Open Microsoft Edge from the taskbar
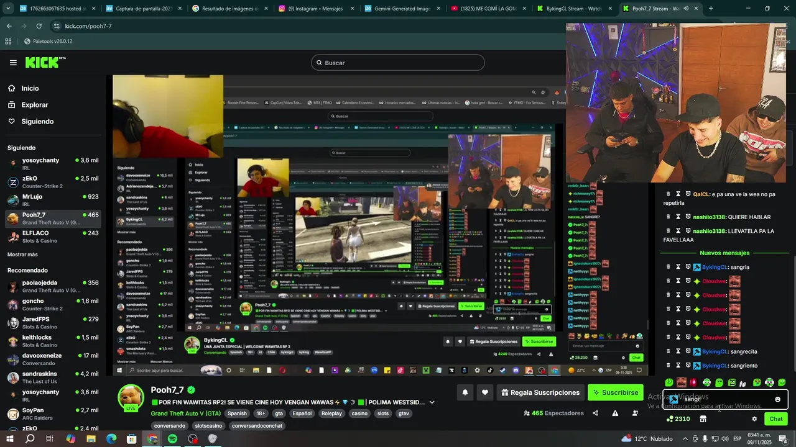The height and width of the screenshot is (447, 796). (x=111, y=439)
